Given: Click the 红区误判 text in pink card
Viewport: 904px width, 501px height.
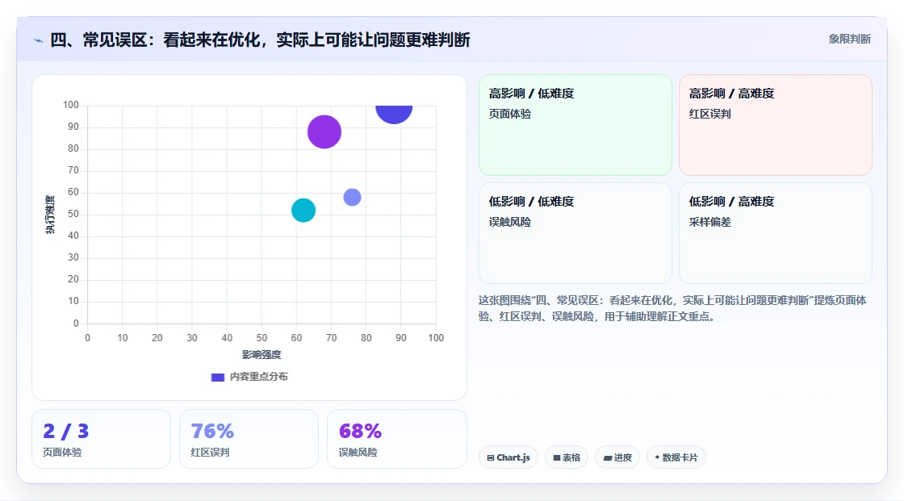Looking at the screenshot, I should pos(709,114).
